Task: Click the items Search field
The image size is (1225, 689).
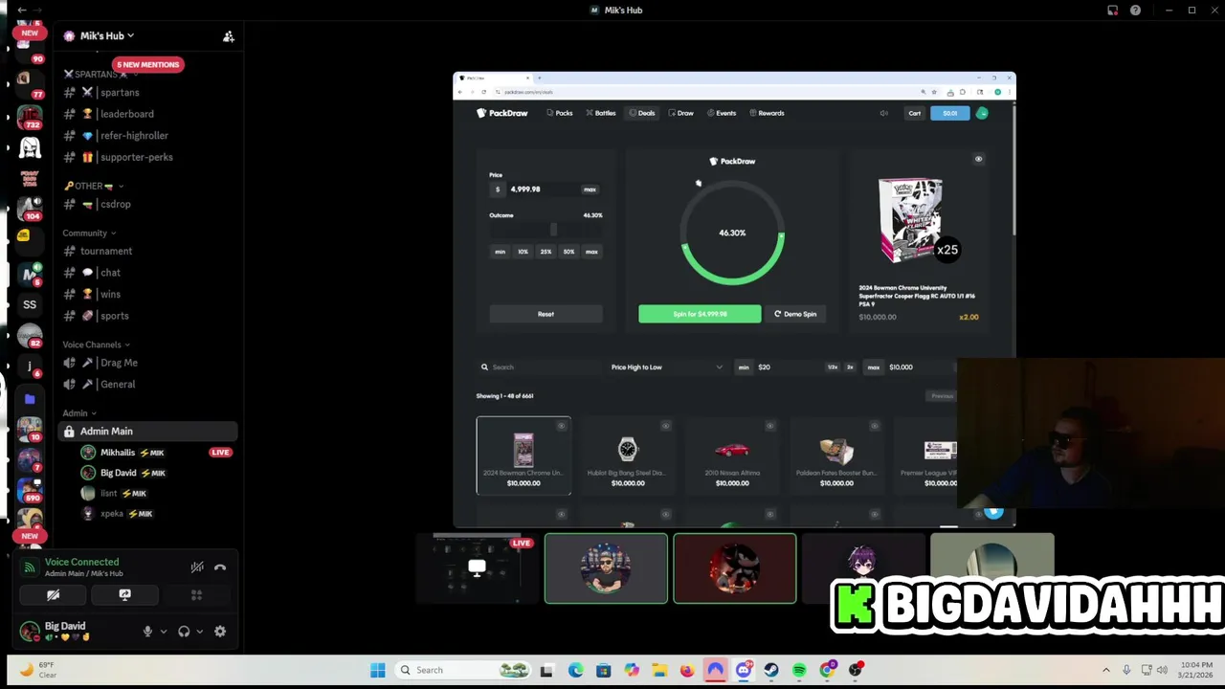Action: coord(539,367)
